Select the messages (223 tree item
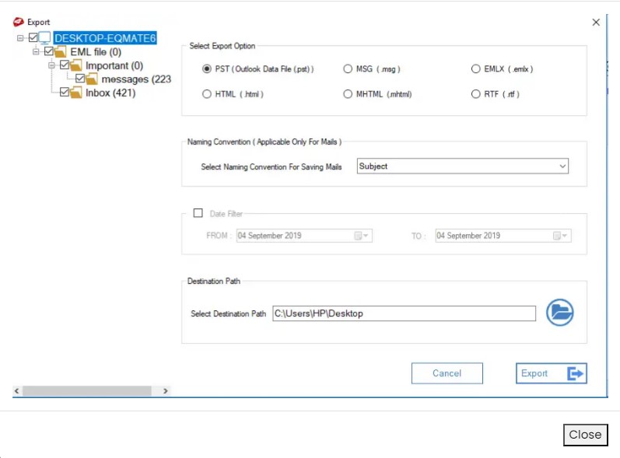620x458 pixels. [136, 79]
